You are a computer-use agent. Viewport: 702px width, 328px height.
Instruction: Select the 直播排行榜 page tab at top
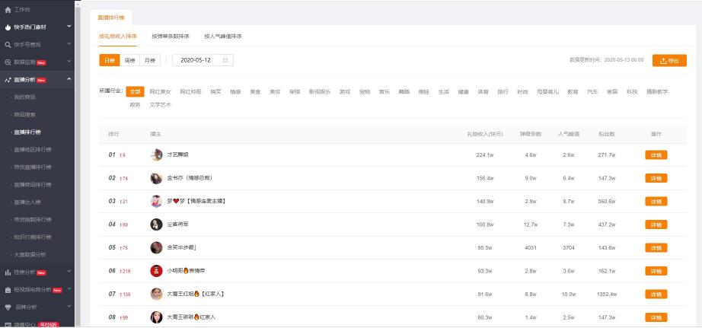coord(111,18)
